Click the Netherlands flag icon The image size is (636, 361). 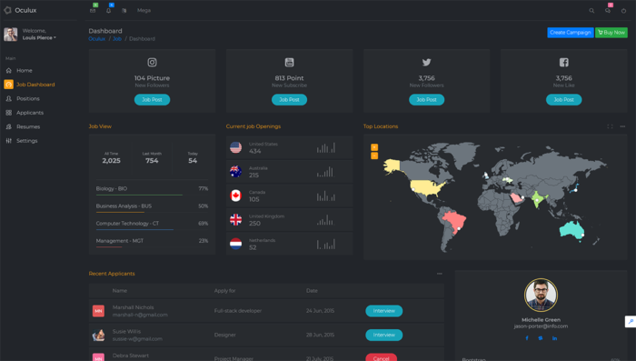click(235, 244)
